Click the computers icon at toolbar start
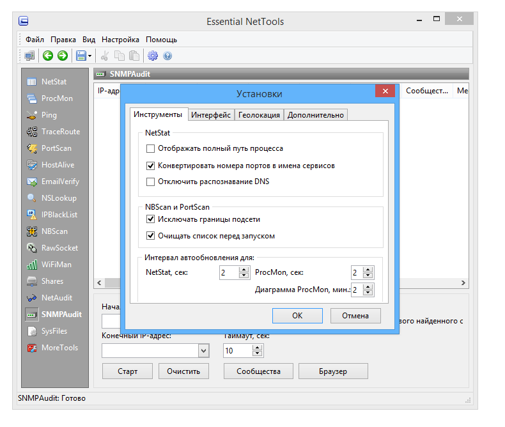Viewport: 505px width, 427px height. pyautogui.click(x=29, y=56)
